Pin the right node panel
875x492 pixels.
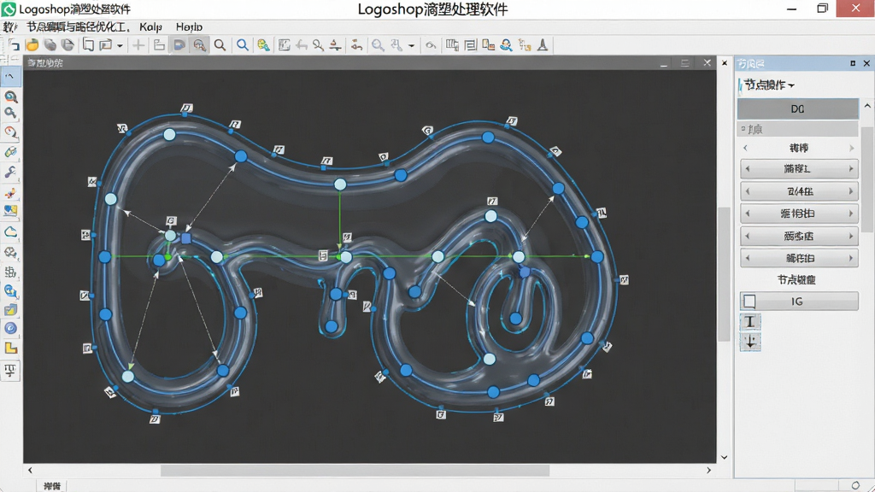853,63
